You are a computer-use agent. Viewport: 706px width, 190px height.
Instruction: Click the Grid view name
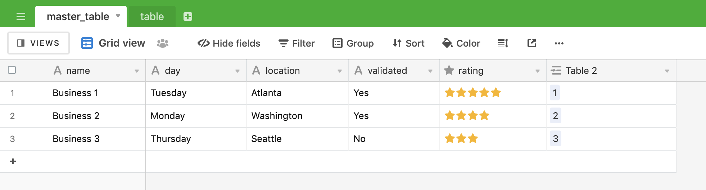tap(122, 43)
